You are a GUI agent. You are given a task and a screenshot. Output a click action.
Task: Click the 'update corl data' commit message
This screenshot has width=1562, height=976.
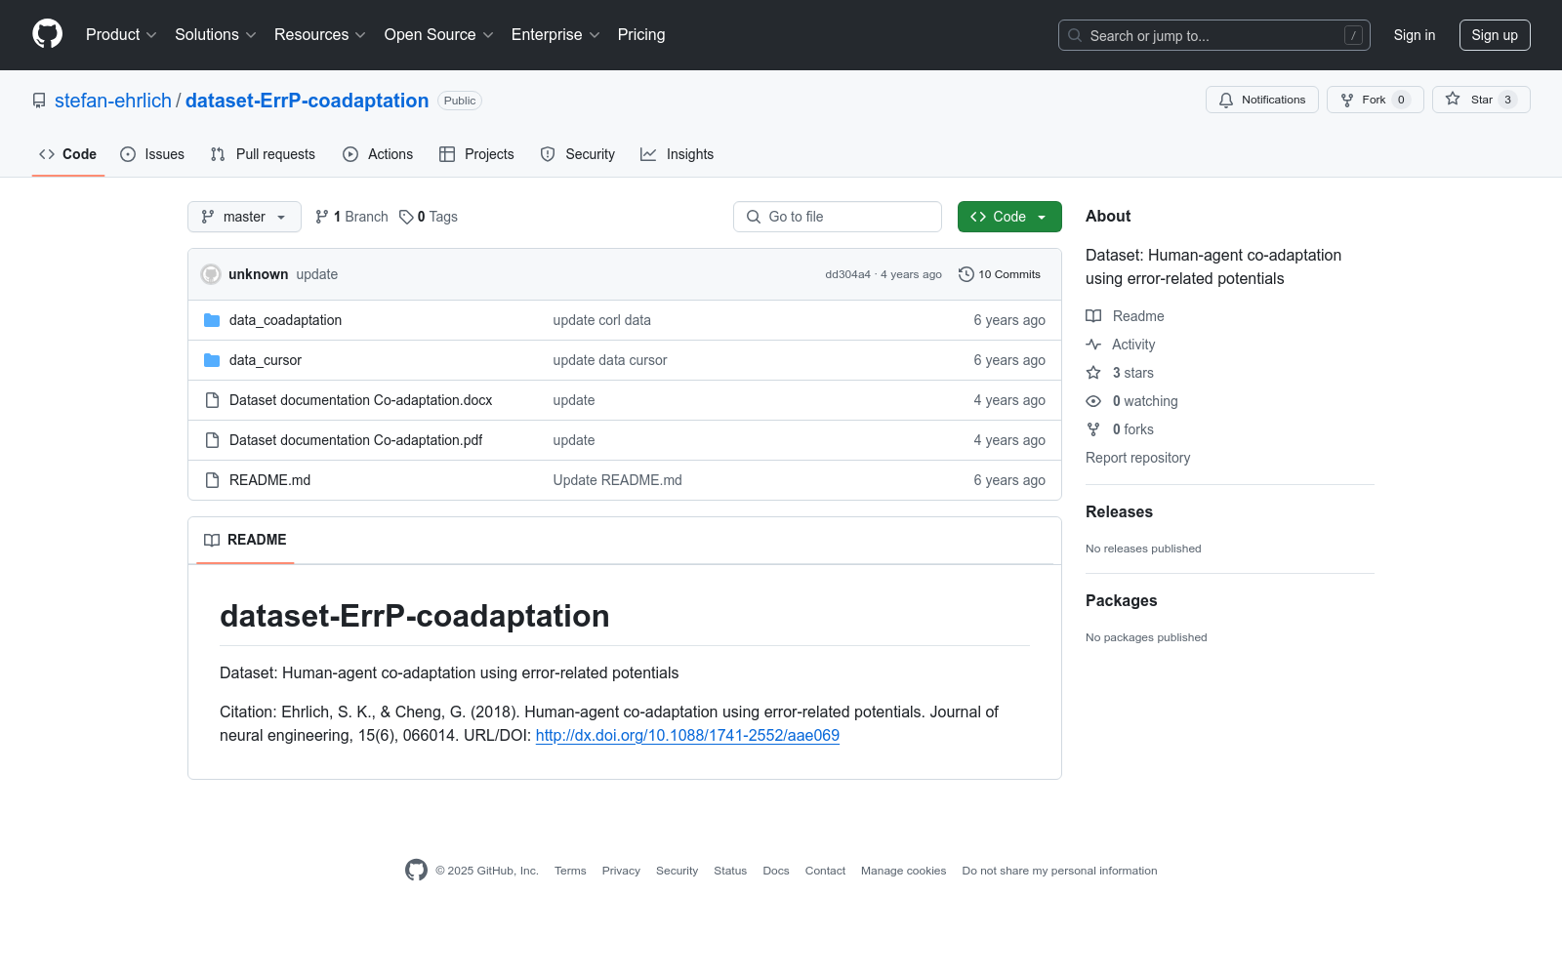(601, 320)
